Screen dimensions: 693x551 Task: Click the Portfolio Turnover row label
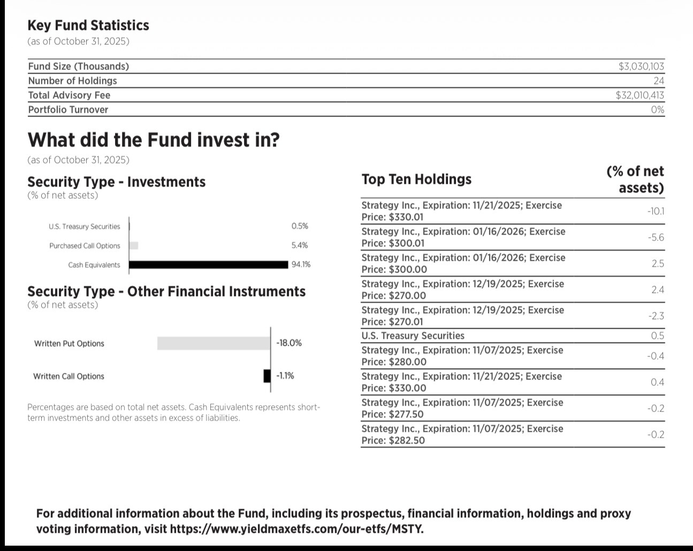tap(68, 110)
